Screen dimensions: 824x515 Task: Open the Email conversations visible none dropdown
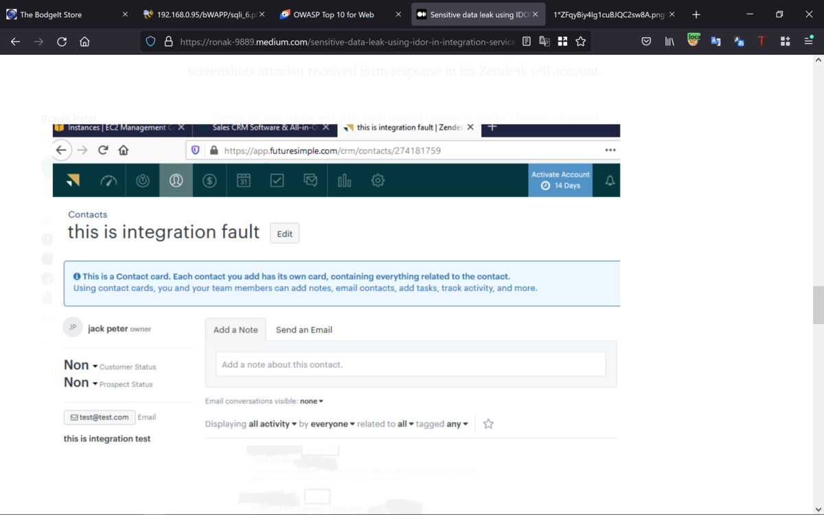point(312,401)
